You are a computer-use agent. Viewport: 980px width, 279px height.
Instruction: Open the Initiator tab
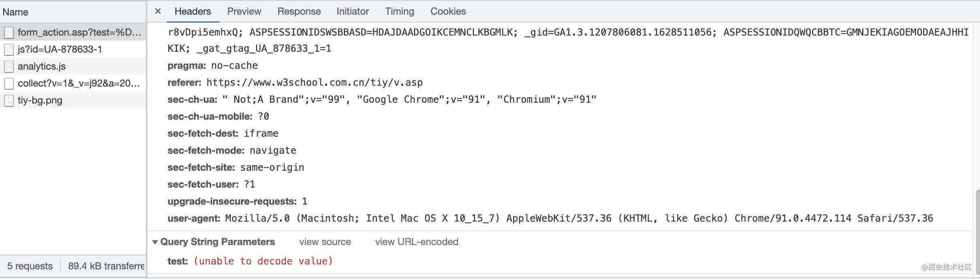coord(353,11)
